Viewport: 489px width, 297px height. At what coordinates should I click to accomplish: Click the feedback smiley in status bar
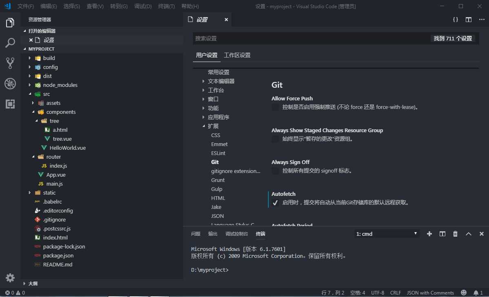(x=464, y=293)
